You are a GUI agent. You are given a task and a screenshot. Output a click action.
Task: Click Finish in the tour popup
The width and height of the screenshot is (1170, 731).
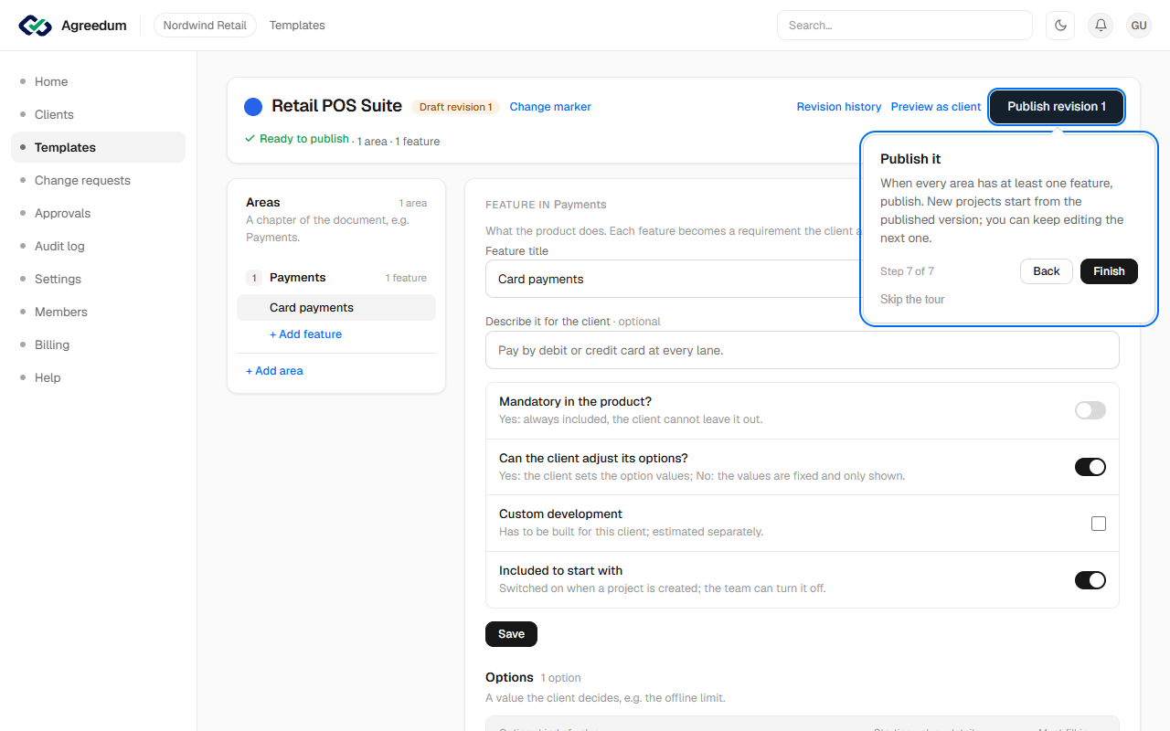pos(1109,271)
